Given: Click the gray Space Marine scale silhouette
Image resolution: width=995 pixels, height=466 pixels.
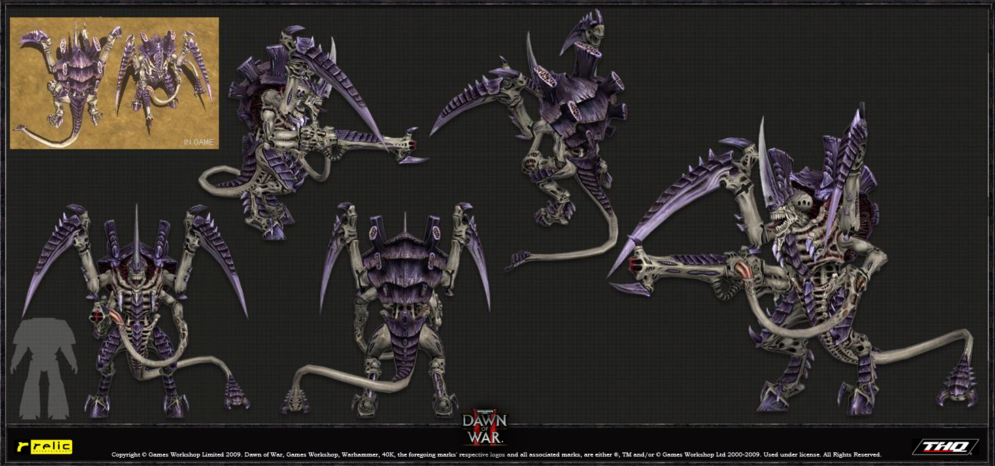Looking at the screenshot, I should (44, 369).
